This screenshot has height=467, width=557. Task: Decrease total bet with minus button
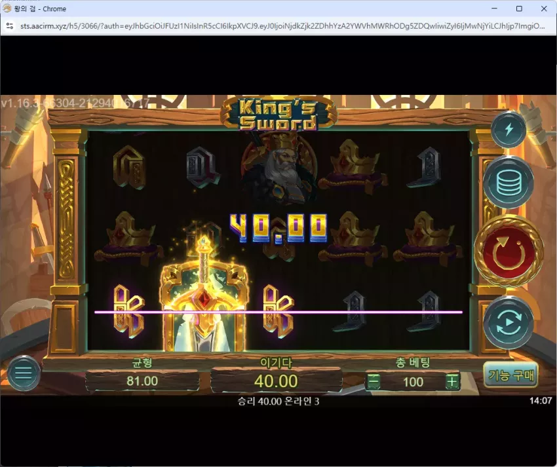pyautogui.click(x=373, y=382)
